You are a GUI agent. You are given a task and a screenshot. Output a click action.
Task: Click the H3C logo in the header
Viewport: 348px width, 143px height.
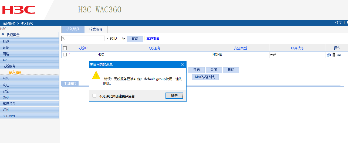coord(19,10)
